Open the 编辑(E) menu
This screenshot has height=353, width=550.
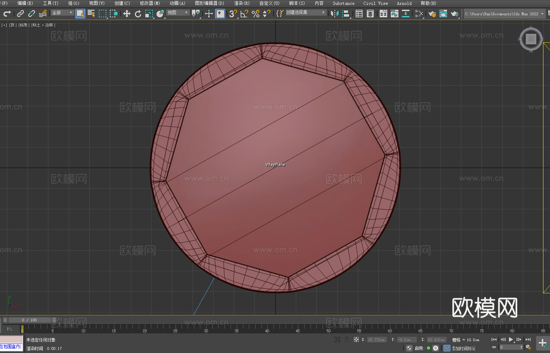pyautogui.click(x=25, y=3)
